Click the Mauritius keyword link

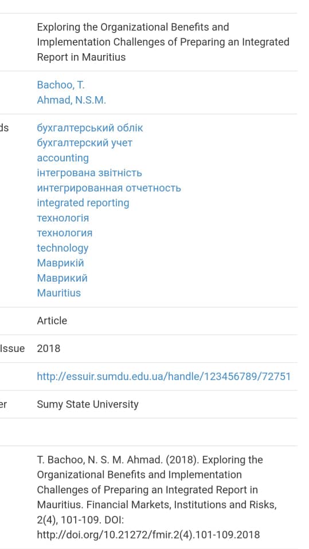click(x=59, y=293)
